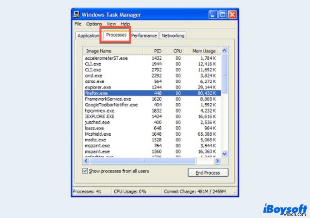Select CLI.exe with PID 2792
The width and height of the screenshot is (310, 218).
[x=152, y=70]
